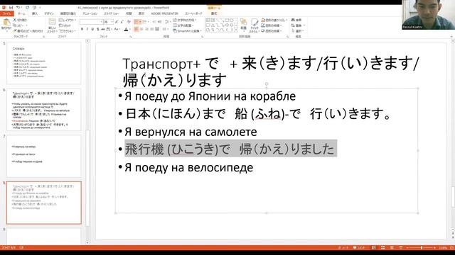
Task: Increase font size with large A icon
Action: click(117, 22)
